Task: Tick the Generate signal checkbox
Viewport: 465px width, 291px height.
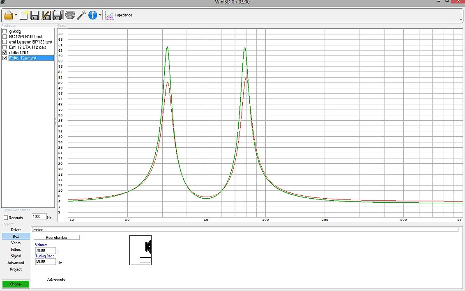Action: pos(6,218)
